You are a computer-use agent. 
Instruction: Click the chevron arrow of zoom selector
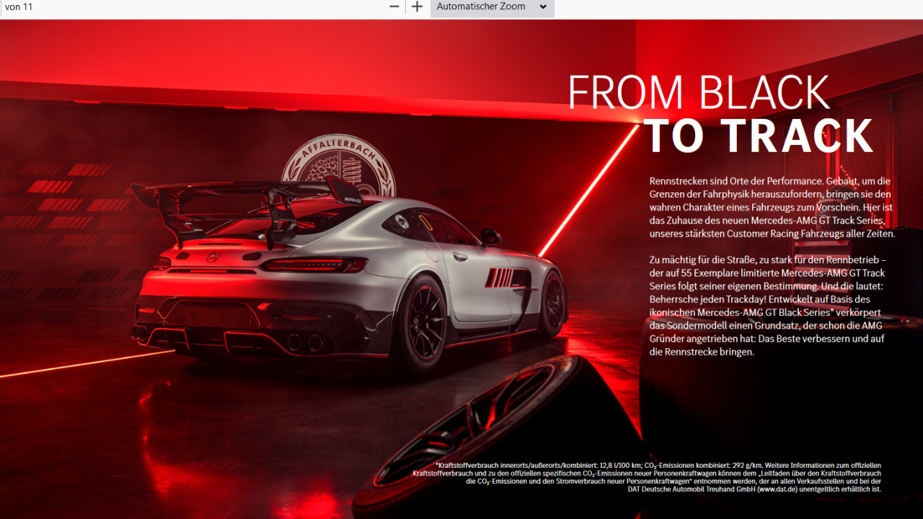[x=543, y=7]
